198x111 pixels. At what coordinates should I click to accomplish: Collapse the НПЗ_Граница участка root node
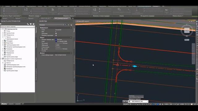[1, 29]
